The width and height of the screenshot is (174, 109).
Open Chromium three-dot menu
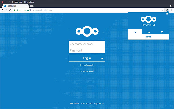(172, 10)
